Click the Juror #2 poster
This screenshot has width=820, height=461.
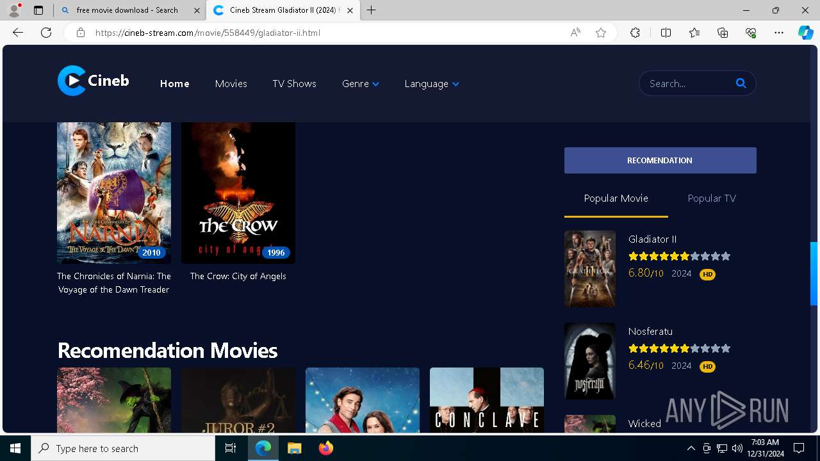pyautogui.click(x=238, y=400)
